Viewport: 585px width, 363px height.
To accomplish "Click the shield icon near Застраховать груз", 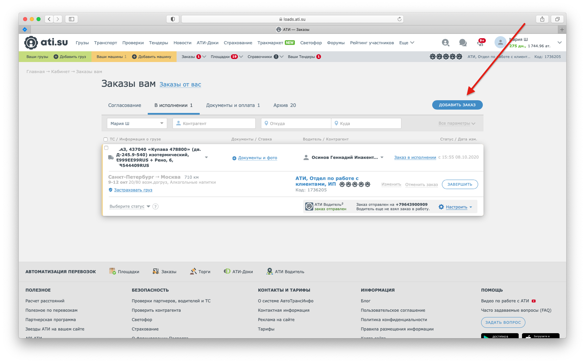I will pyautogui.click(x=111, y=190).
